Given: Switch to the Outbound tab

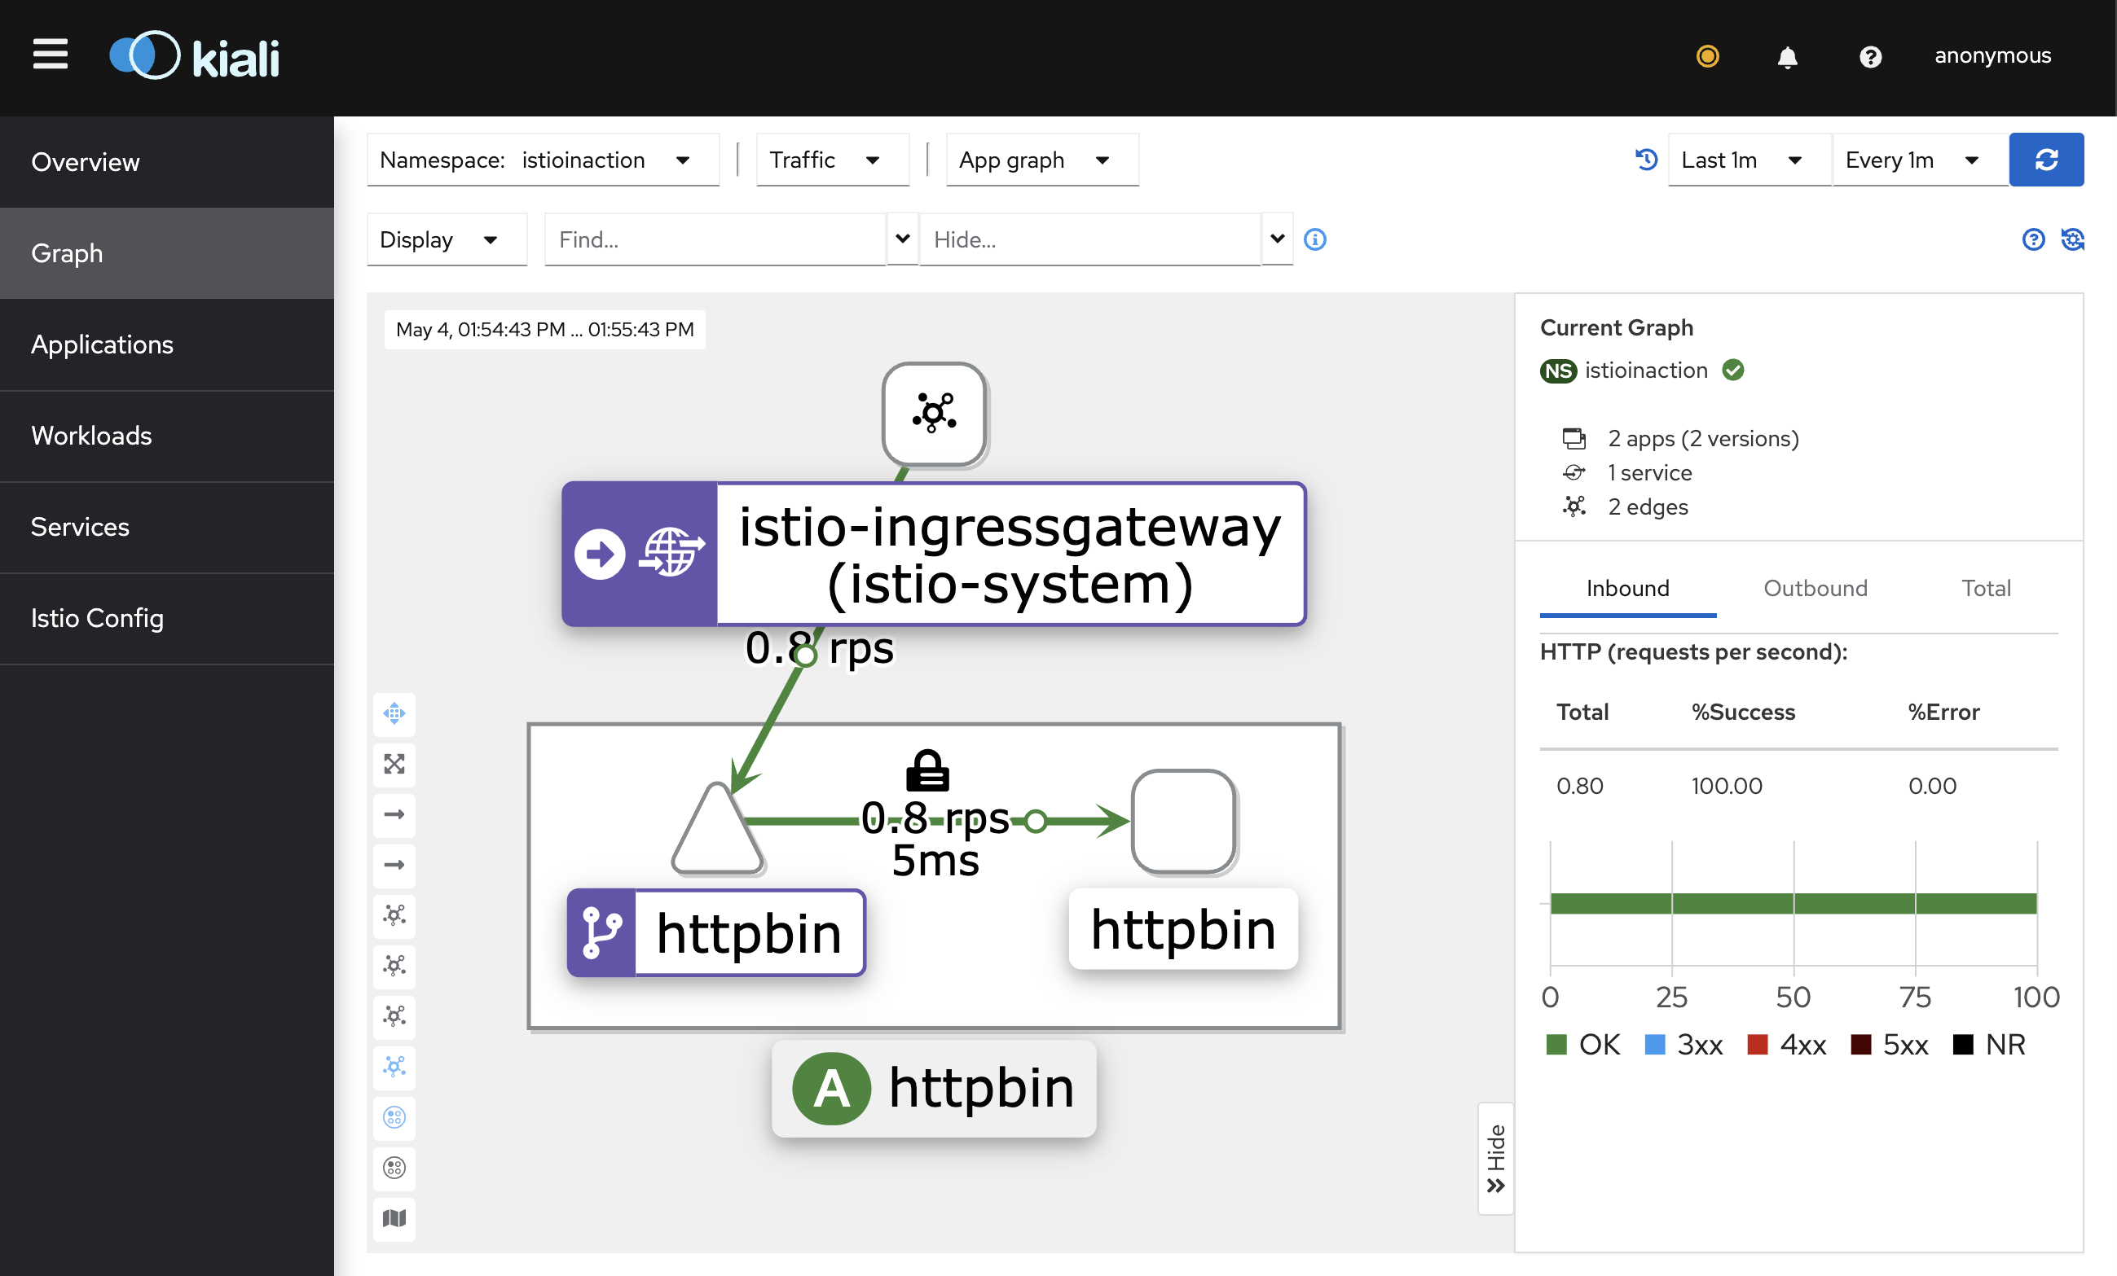Looking at the screenshot, I should [x=1815, y=588].
